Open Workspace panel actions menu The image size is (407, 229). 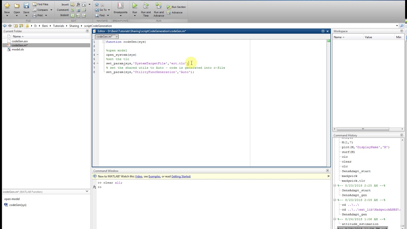tap(402, 31)
